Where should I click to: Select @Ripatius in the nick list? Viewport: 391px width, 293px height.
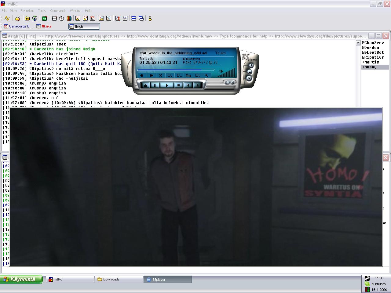coord(373,57)
